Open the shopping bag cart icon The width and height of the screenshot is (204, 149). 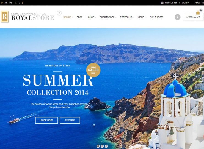198,13
